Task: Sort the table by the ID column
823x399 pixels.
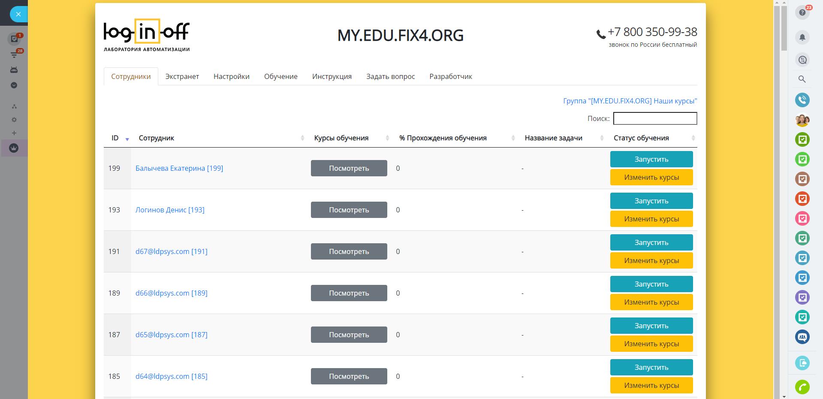Action: (x=115, y=138)
